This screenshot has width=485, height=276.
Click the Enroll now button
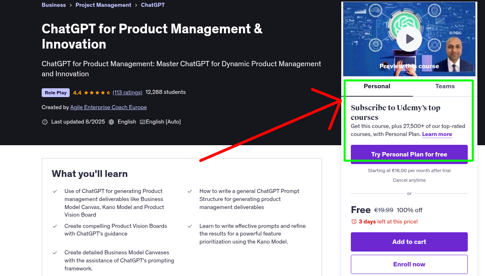click(409, 264)
